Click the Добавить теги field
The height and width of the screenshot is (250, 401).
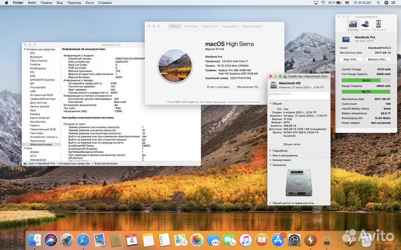[299, 94]
